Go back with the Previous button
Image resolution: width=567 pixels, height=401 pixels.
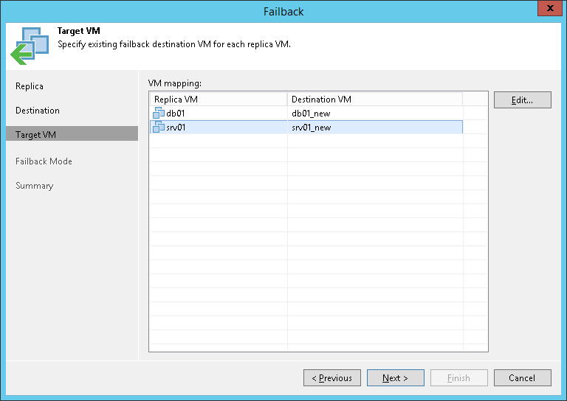[332, 378]
